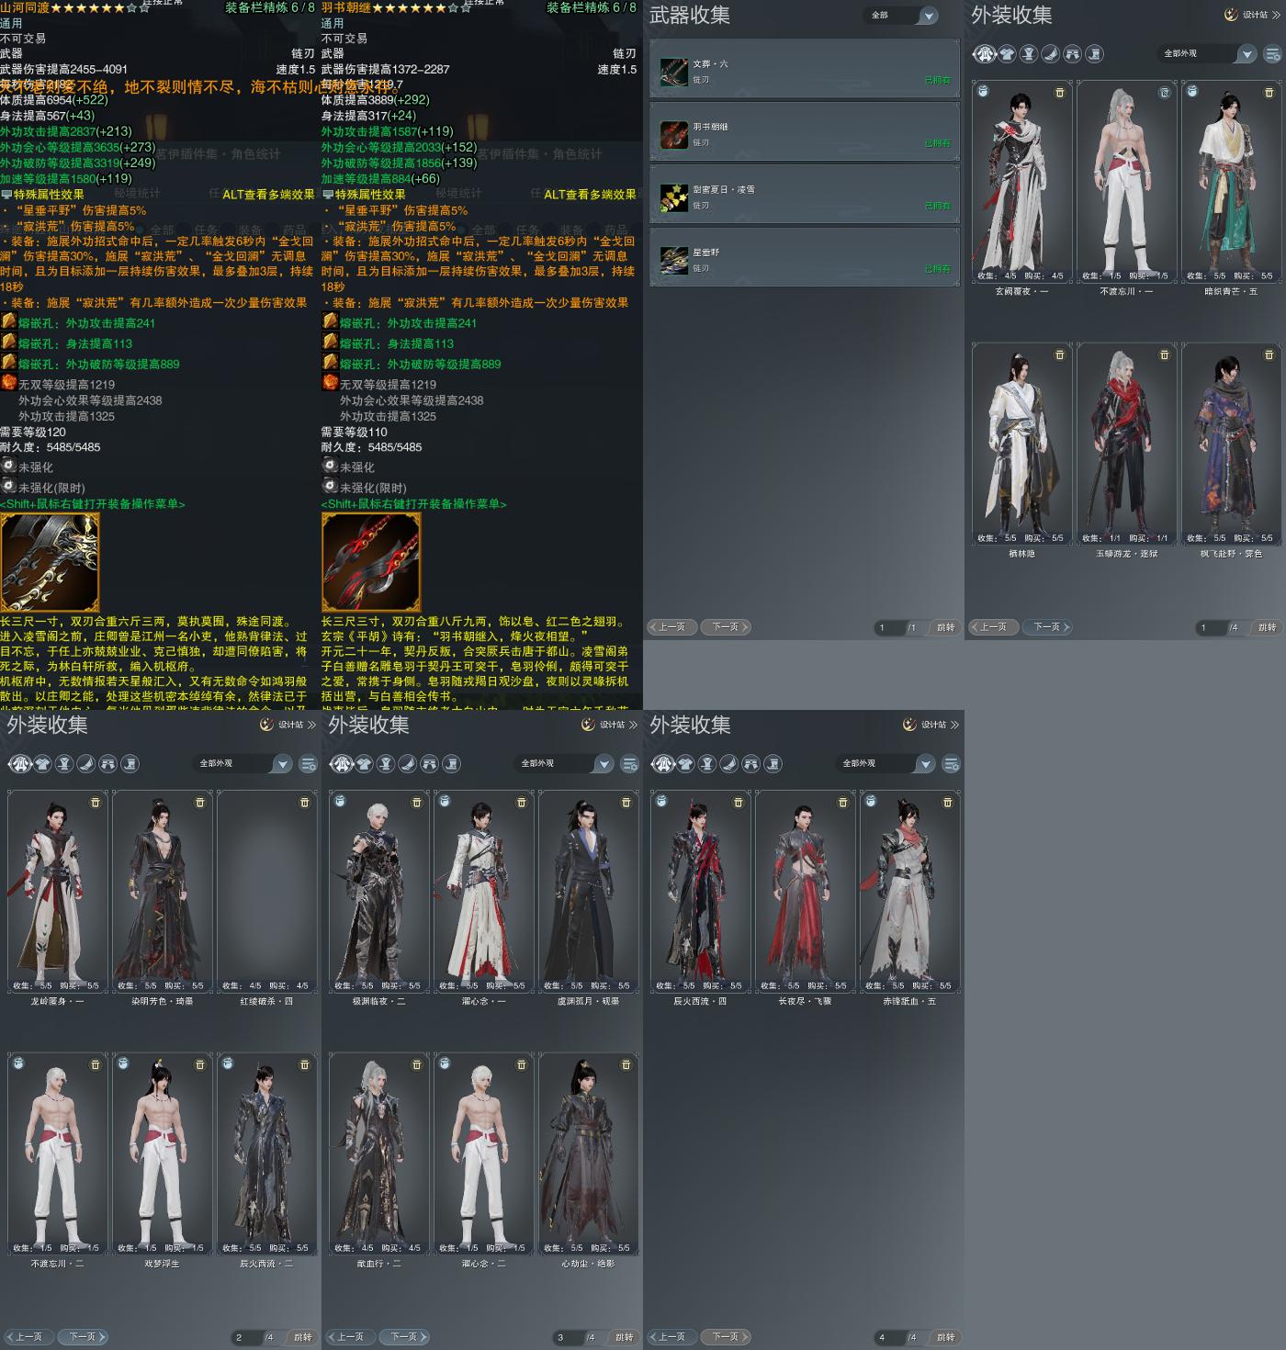Open the 全部 dropdown in weapon collection
The width and height of the screenshot is (1286, 1350).
point(929,16)
